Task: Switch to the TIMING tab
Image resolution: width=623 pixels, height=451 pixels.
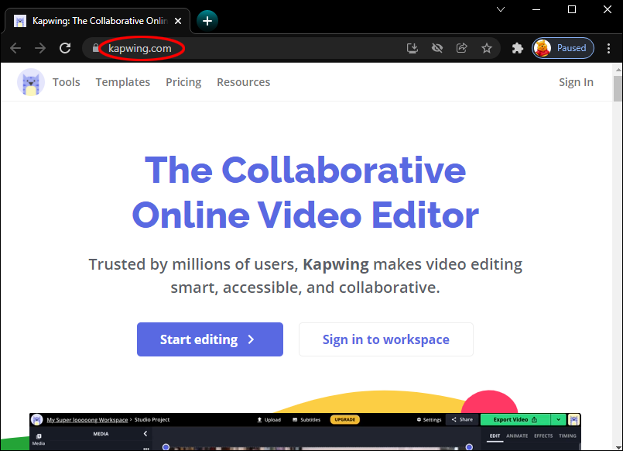Action: [x=567, y=436]
